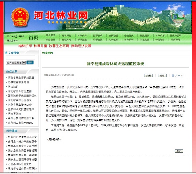Click the red slogan 增林扩绿 林果并重
This screenshot has width=196, height=174.
[x=33, y=46]
